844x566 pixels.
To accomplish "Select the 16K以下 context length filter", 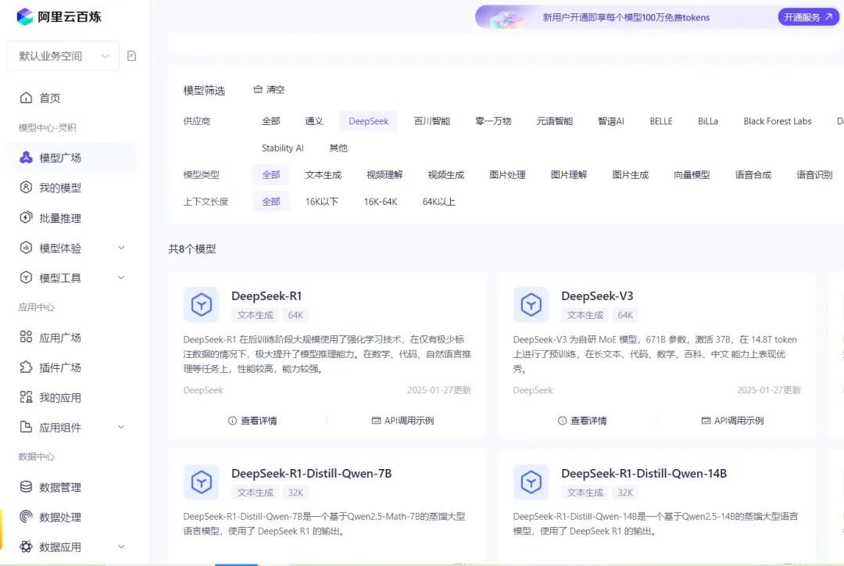I will 322,202.
